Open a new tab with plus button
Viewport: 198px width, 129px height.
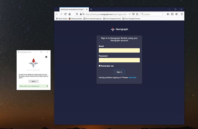pyautogui.click(x=91, y=9)
